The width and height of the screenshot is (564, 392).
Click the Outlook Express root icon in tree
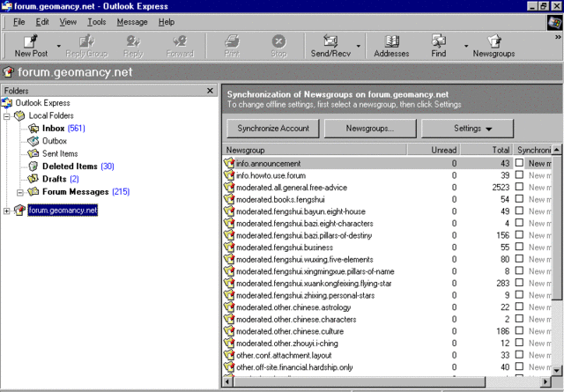click(x=7, y=103)
